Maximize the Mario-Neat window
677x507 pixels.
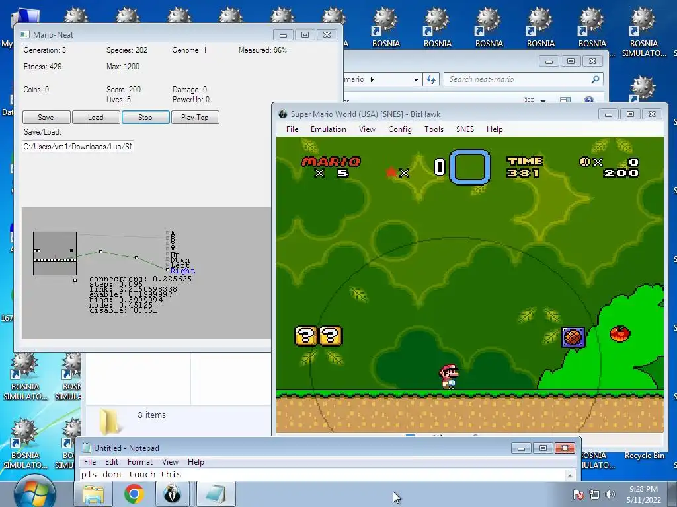pyautogui.click(x=305, y=35)
